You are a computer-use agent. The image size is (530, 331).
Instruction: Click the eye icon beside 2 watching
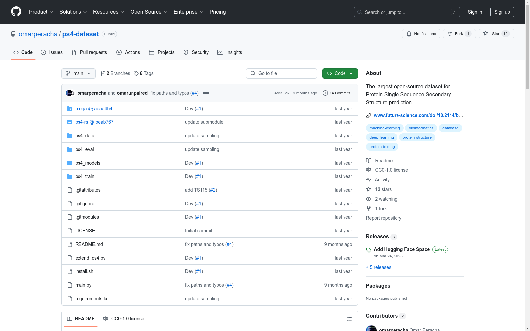click(369, 199)
